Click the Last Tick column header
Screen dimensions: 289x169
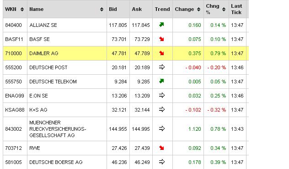[236, 9]
